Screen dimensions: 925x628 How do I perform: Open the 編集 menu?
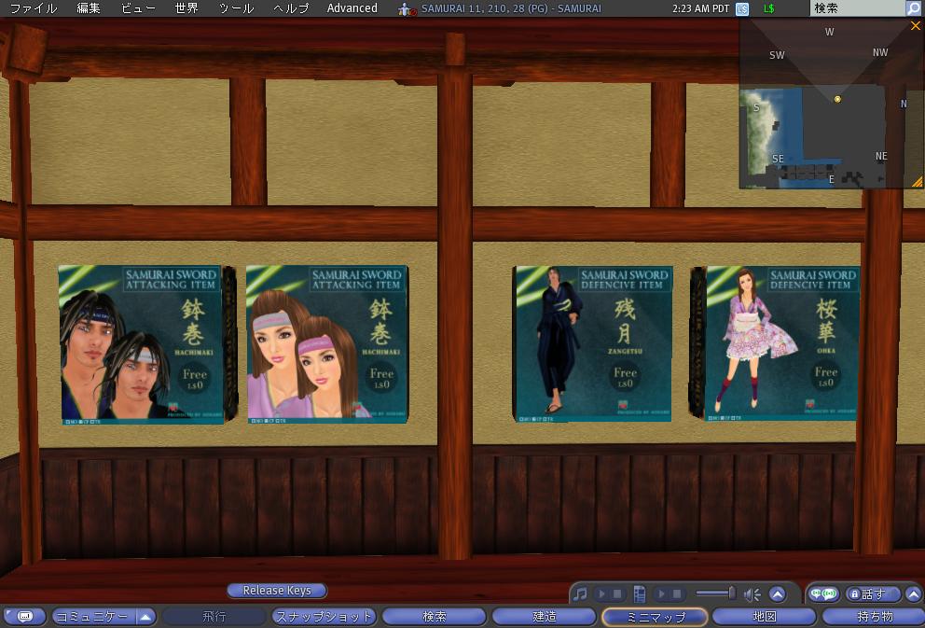(89, 8)
